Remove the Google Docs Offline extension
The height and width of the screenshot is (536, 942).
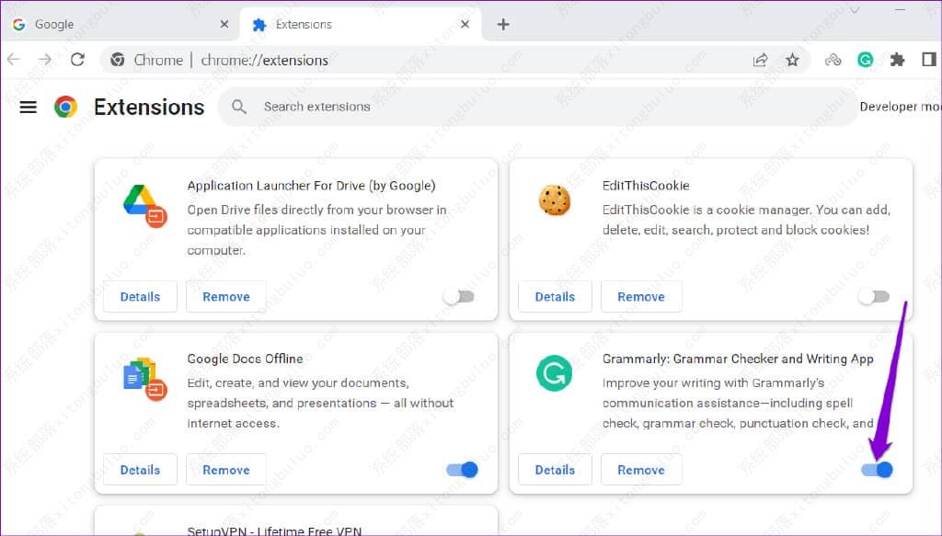tap(226, 470)
